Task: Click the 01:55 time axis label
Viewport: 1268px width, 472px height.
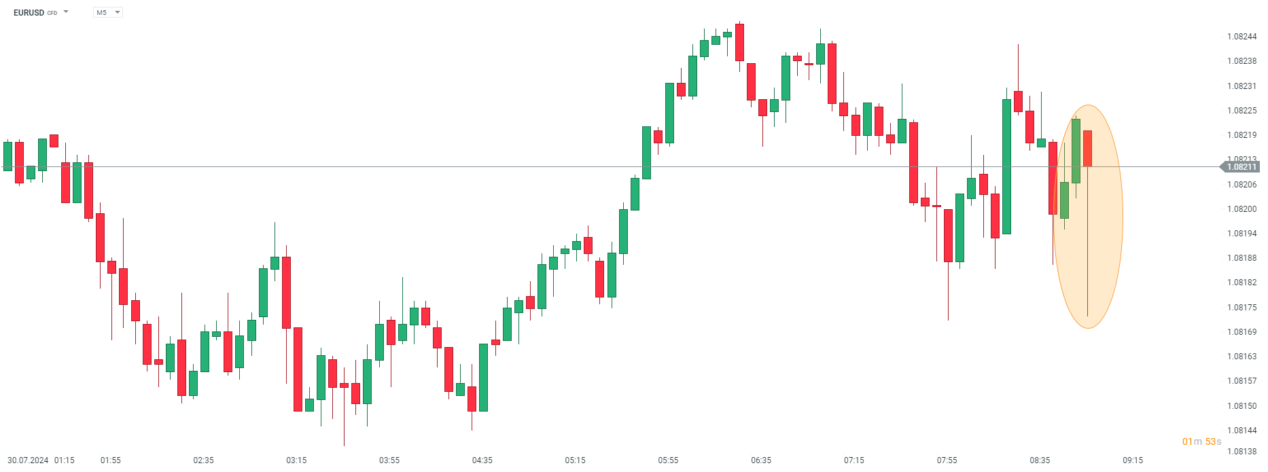Action: [x=111, y=460]
